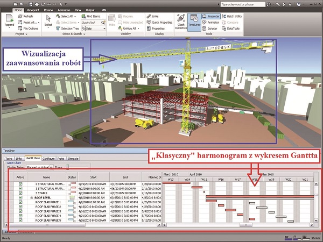
Task: Open the Scripter tool
Action: 210,29
